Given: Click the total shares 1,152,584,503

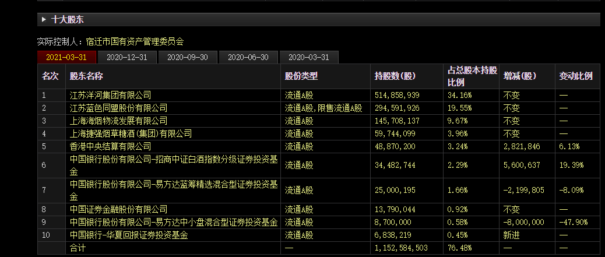Looking at the screenshot, I should click(x=401, y=248).
